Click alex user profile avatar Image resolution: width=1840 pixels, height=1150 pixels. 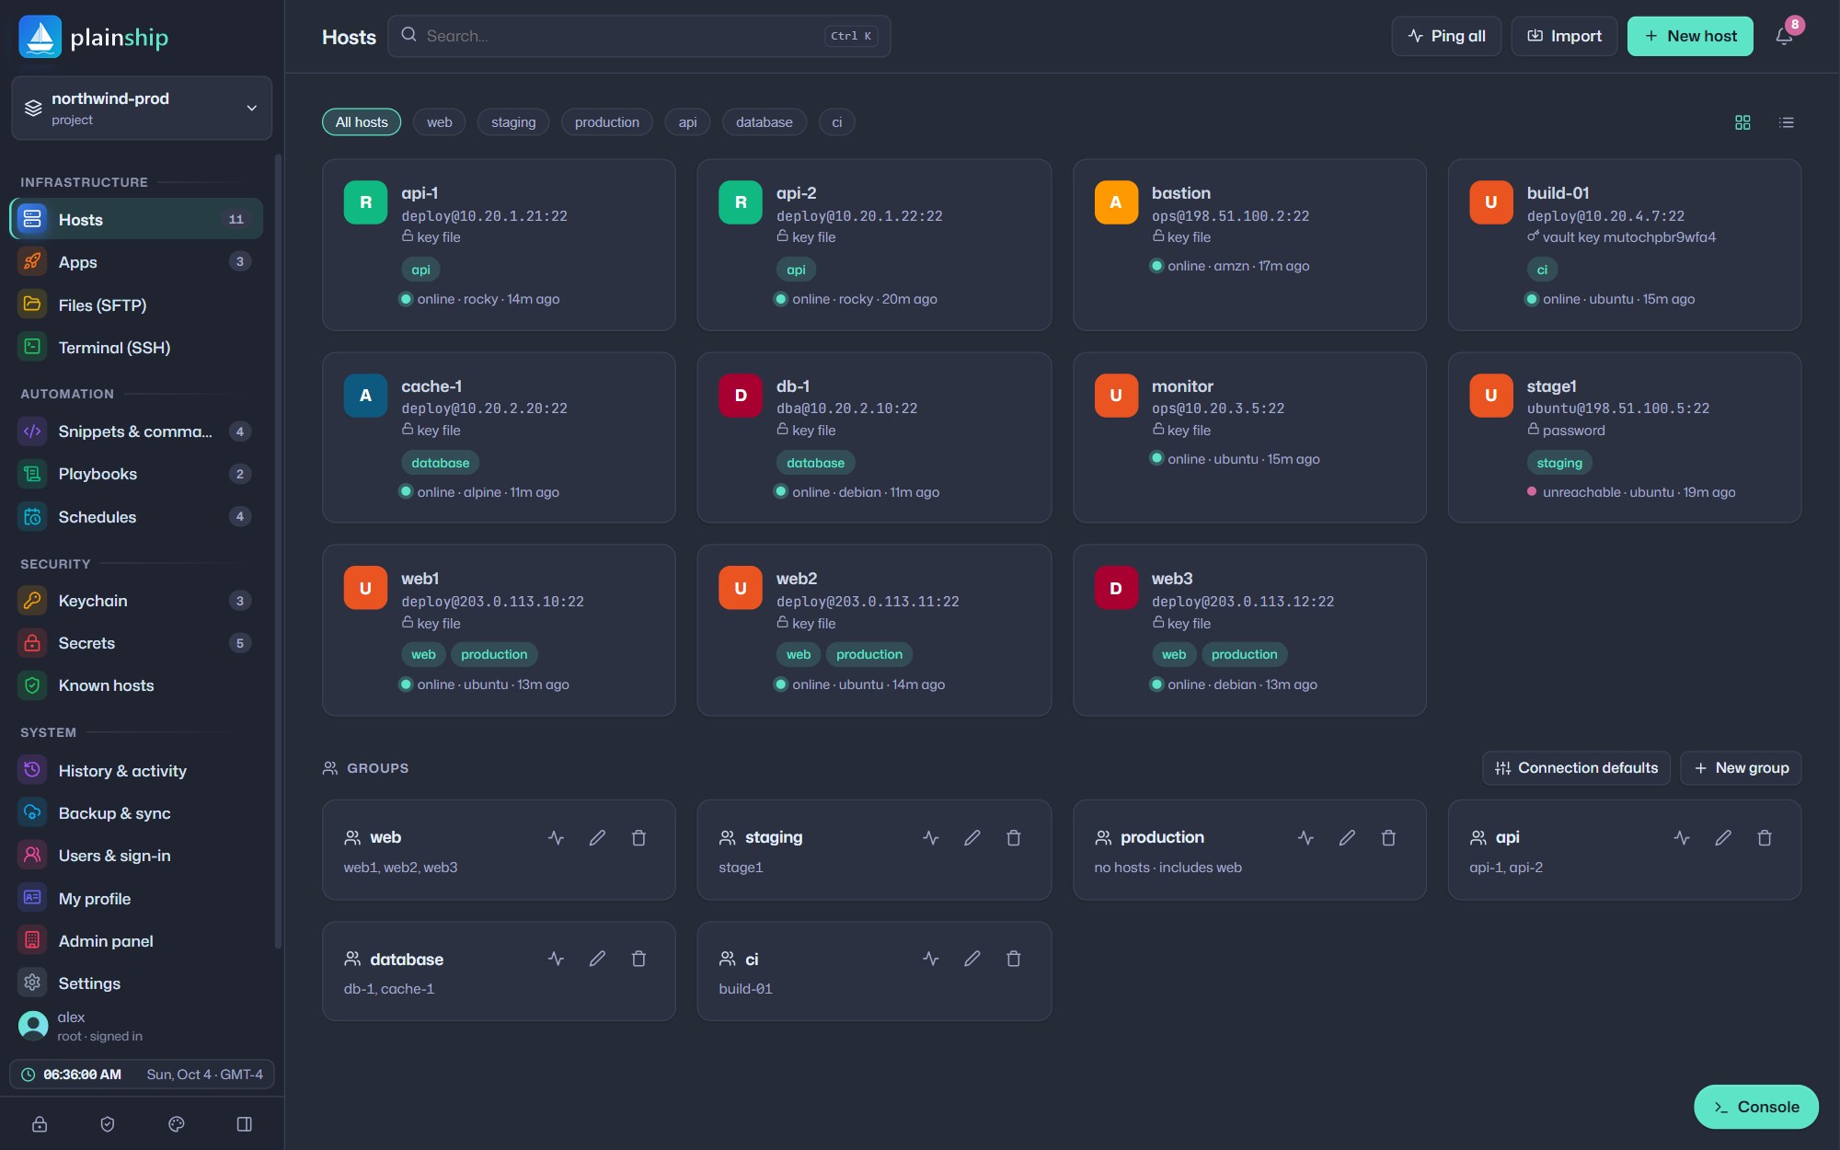33,1026
